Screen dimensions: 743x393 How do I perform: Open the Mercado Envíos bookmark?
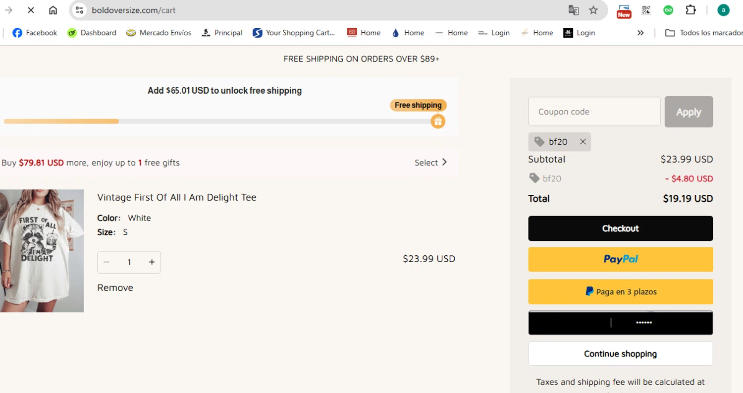pyautogui.click(x=159, y=33)
